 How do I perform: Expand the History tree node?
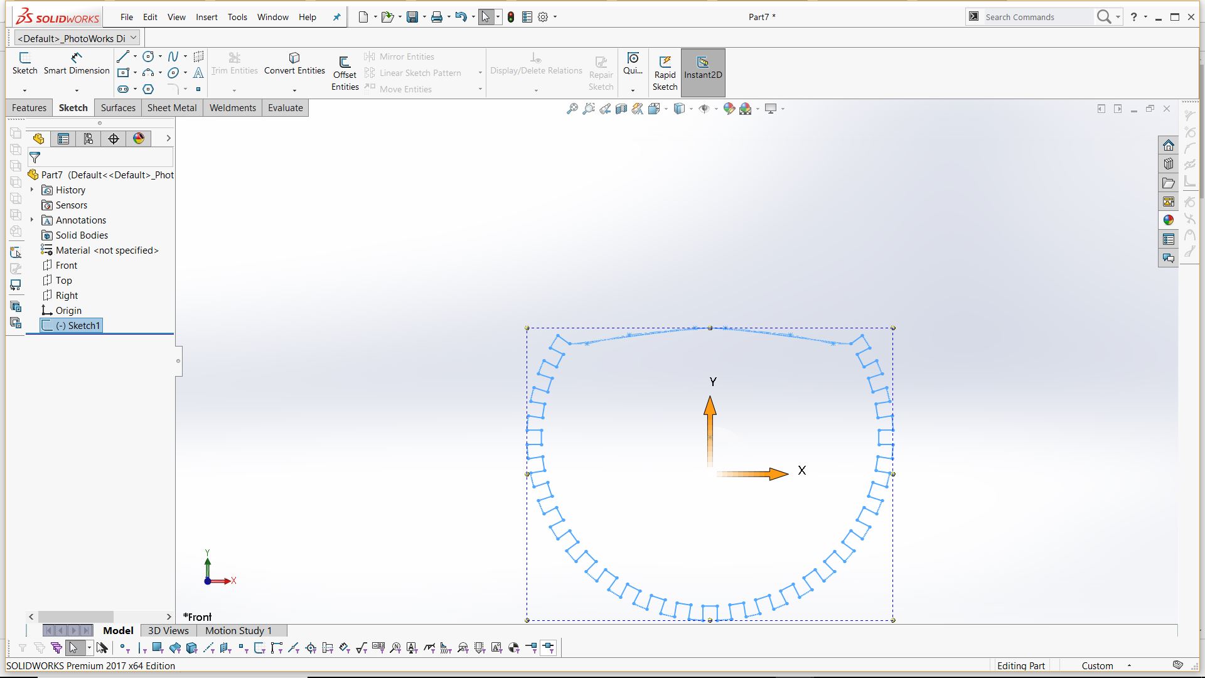pyautogui.click(x=32, y=190)
